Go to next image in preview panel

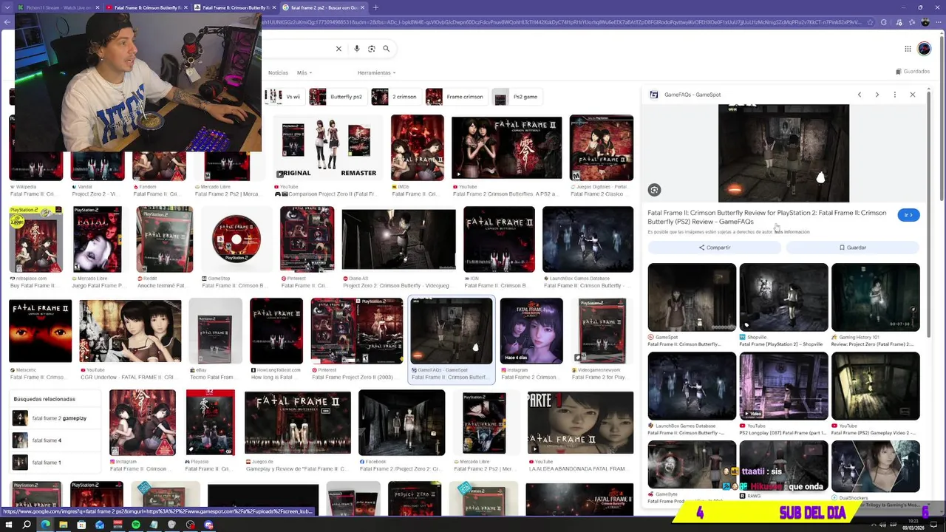[877, 95]
